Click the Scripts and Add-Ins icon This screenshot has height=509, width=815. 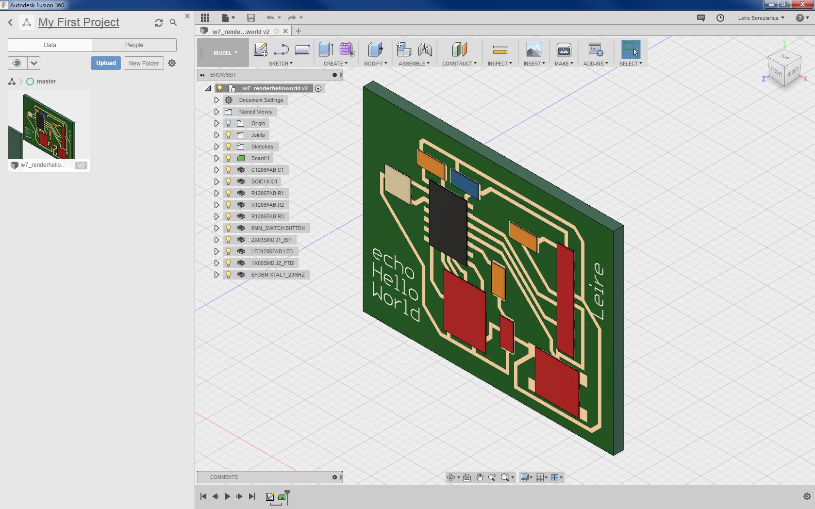(x=595, y=49)
